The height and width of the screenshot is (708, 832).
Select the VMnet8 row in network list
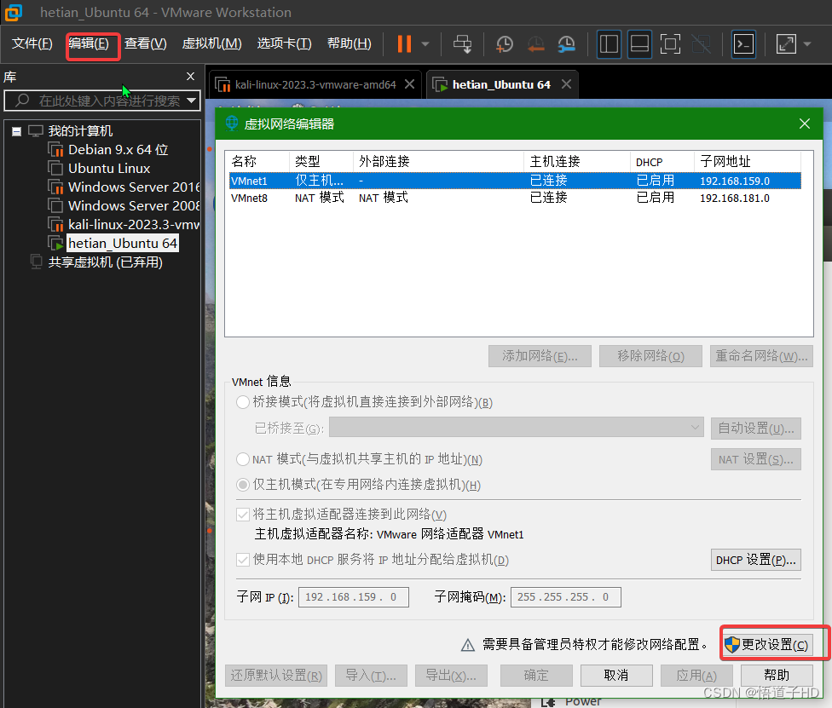pos(515,198)
